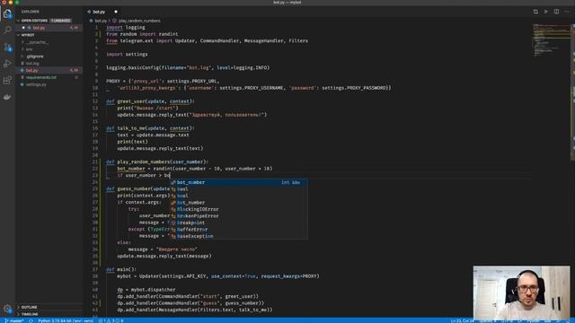Screen dimensions: 575x323
Task: Place cursor on line 1 import logging
Action: tap(126, 28)
